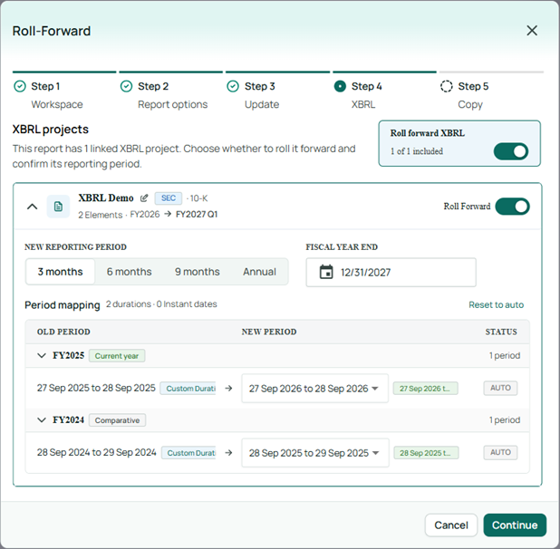Viewport: 560px width, 549px height.
Task: Toggle the Roll forward XBRL switch
Action: 511,151
